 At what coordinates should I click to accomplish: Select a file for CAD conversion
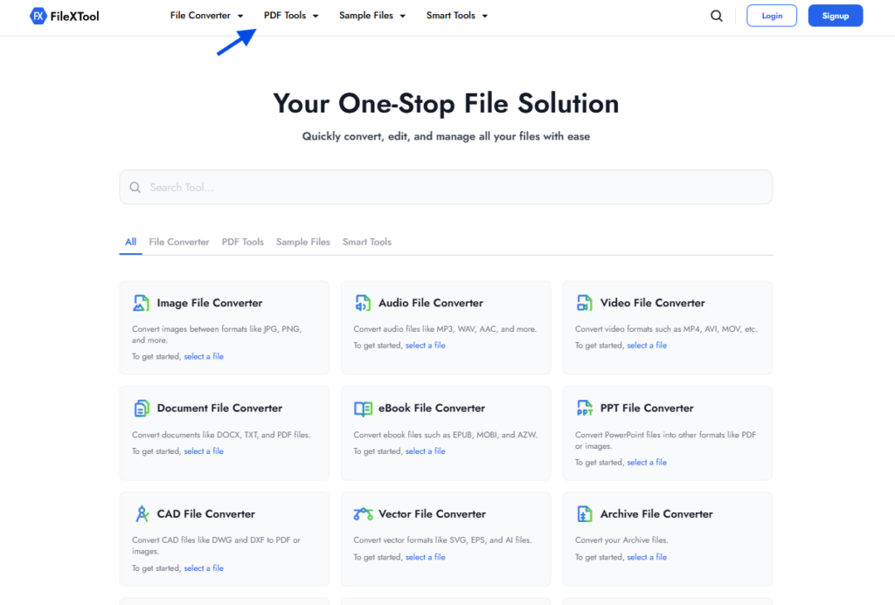(x=204, y=567)
